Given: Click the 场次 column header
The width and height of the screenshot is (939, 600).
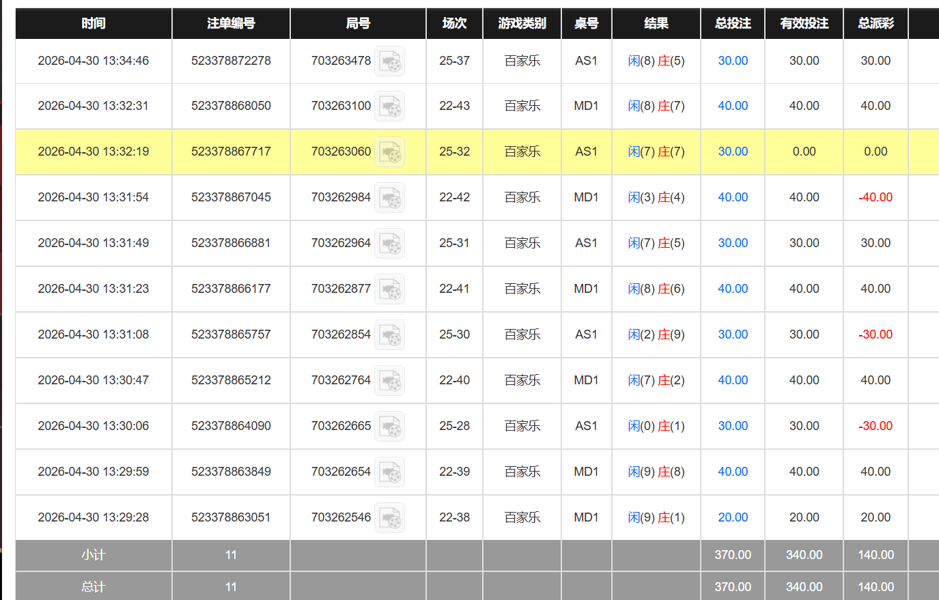Looking at the screenshot, I should point(454,23).
